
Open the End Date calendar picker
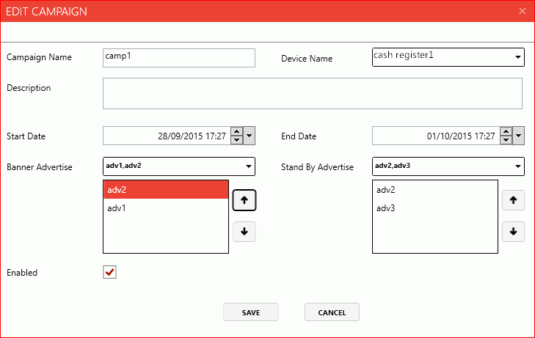coord(519,136)
